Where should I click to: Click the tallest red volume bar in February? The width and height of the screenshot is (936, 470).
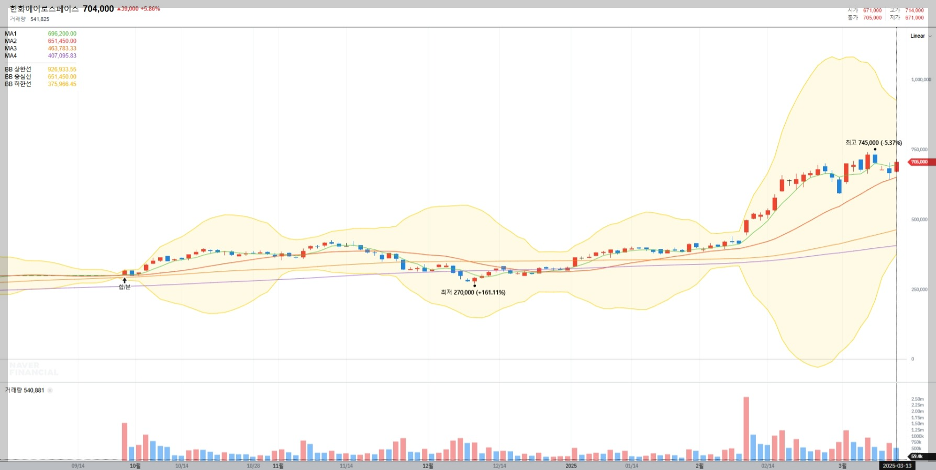746,429
